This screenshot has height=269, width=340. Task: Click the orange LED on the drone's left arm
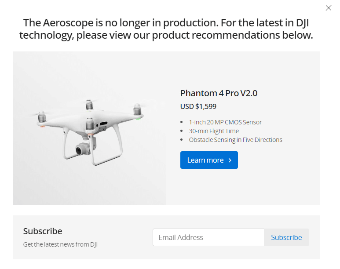pyautogui.click(x=43, y=127)
